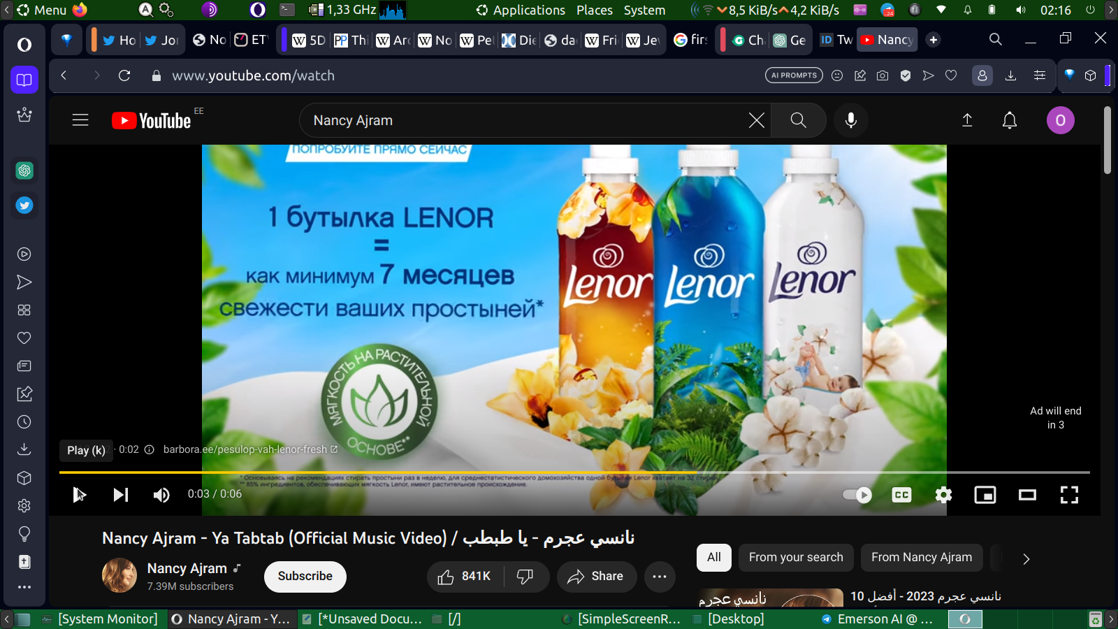The height and width of the screenshot is (629, 1118).
Task: Toggle theater mode in the player
Action: 1027,495
